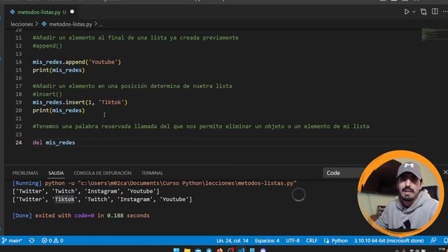The image size is (448, 252).
Task: Run the Python file with the play icon
Action: coord(407,12)
